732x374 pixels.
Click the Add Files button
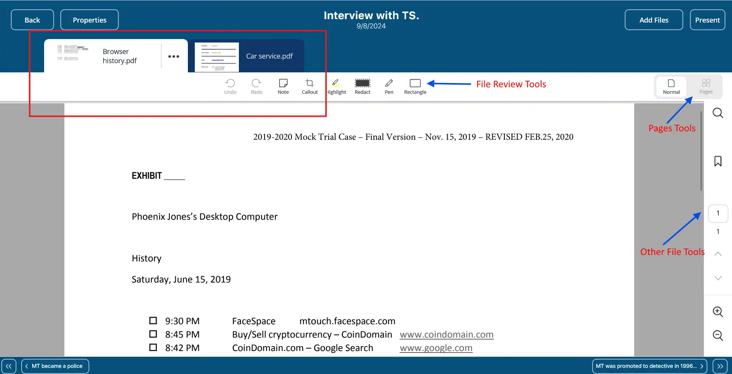[x=653, y=20]
